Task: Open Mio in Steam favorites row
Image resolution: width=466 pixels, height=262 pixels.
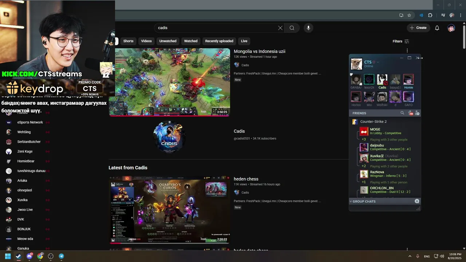Action: coord(369,99)
